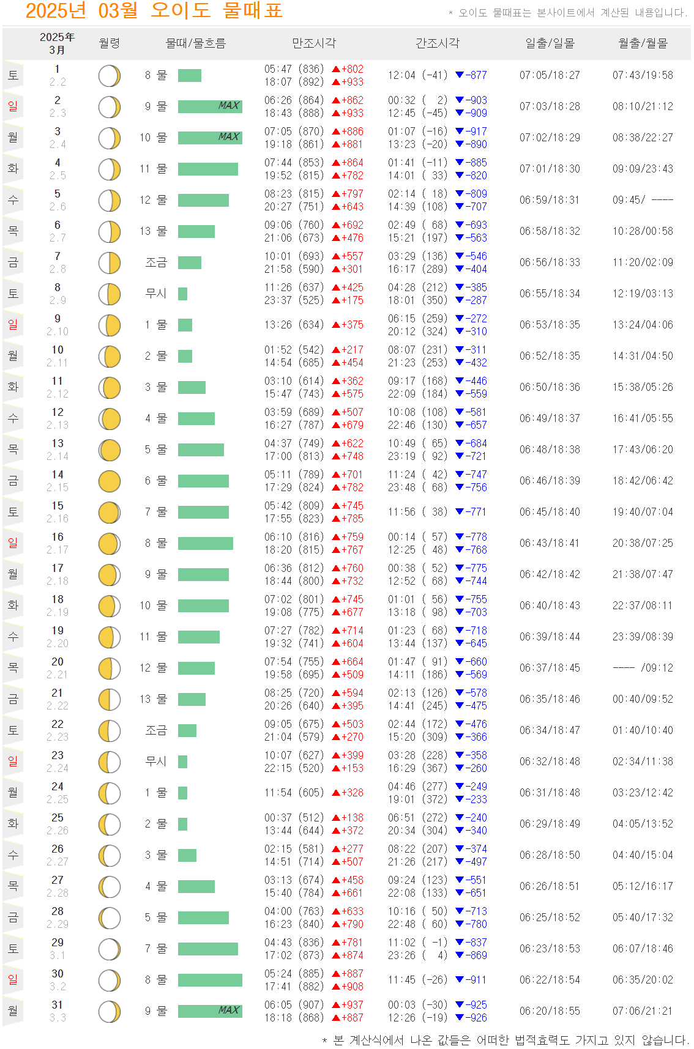Screen dimensions: 694x1049
Task: Click the moon phase icon for March 8
Action: (x=110, y=294)
